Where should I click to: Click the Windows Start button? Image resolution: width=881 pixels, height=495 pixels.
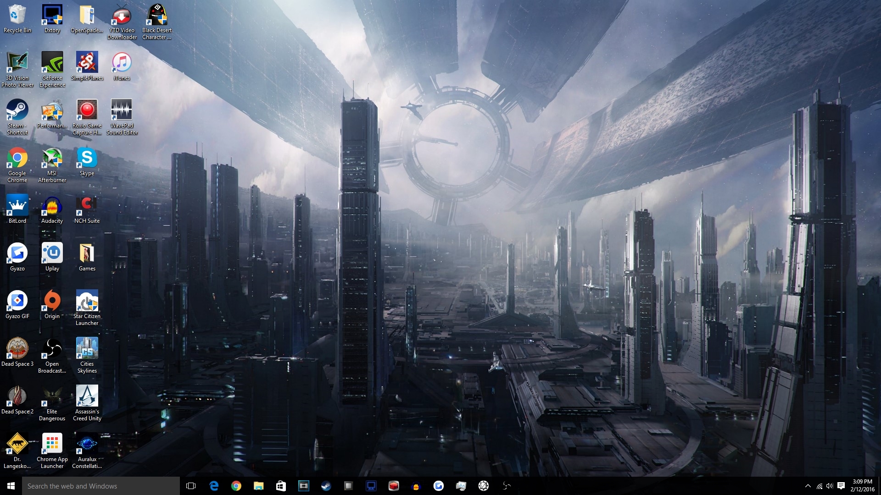coord(11,486)
